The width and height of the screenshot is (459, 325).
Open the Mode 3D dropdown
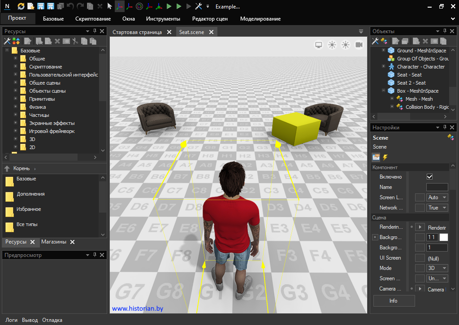[x=437, y=268]
